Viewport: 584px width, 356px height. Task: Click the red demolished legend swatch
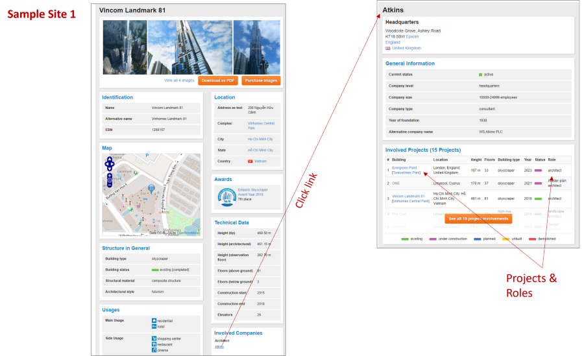532,239
